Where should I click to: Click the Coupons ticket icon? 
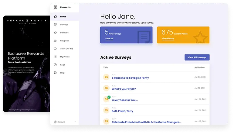click(x=55, y=41)
